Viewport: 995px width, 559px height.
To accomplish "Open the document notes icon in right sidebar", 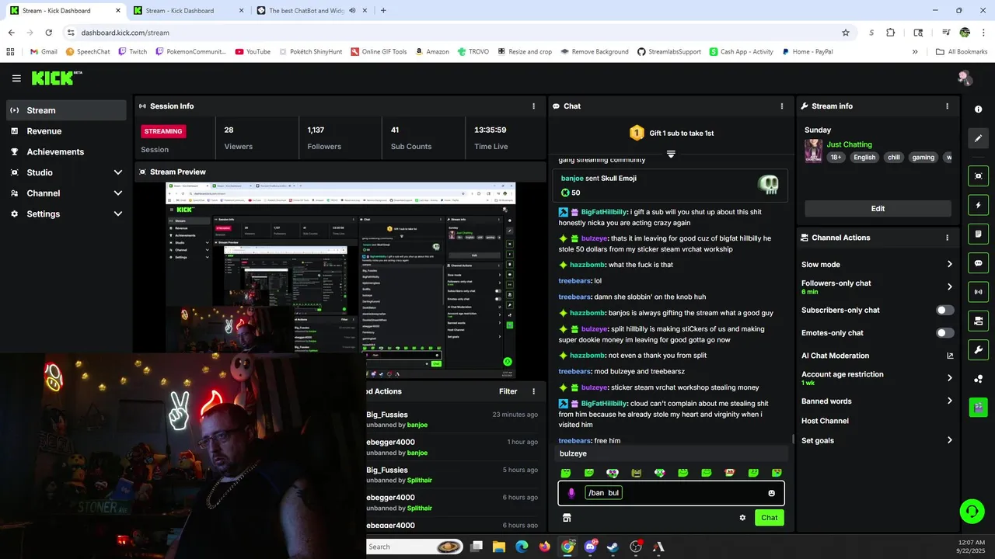I will tap(979, 234).
